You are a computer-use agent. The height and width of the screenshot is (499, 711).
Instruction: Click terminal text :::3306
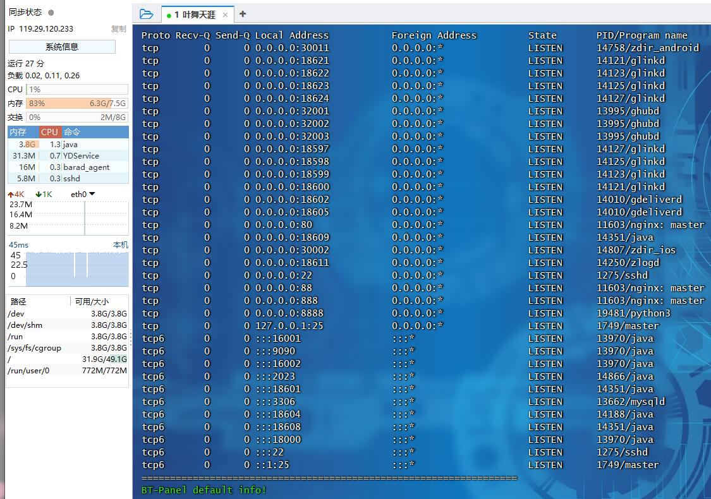click(x=276, y=402)
